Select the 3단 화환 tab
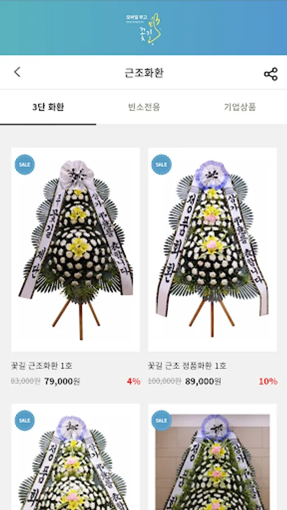 (x=48, y=107)
